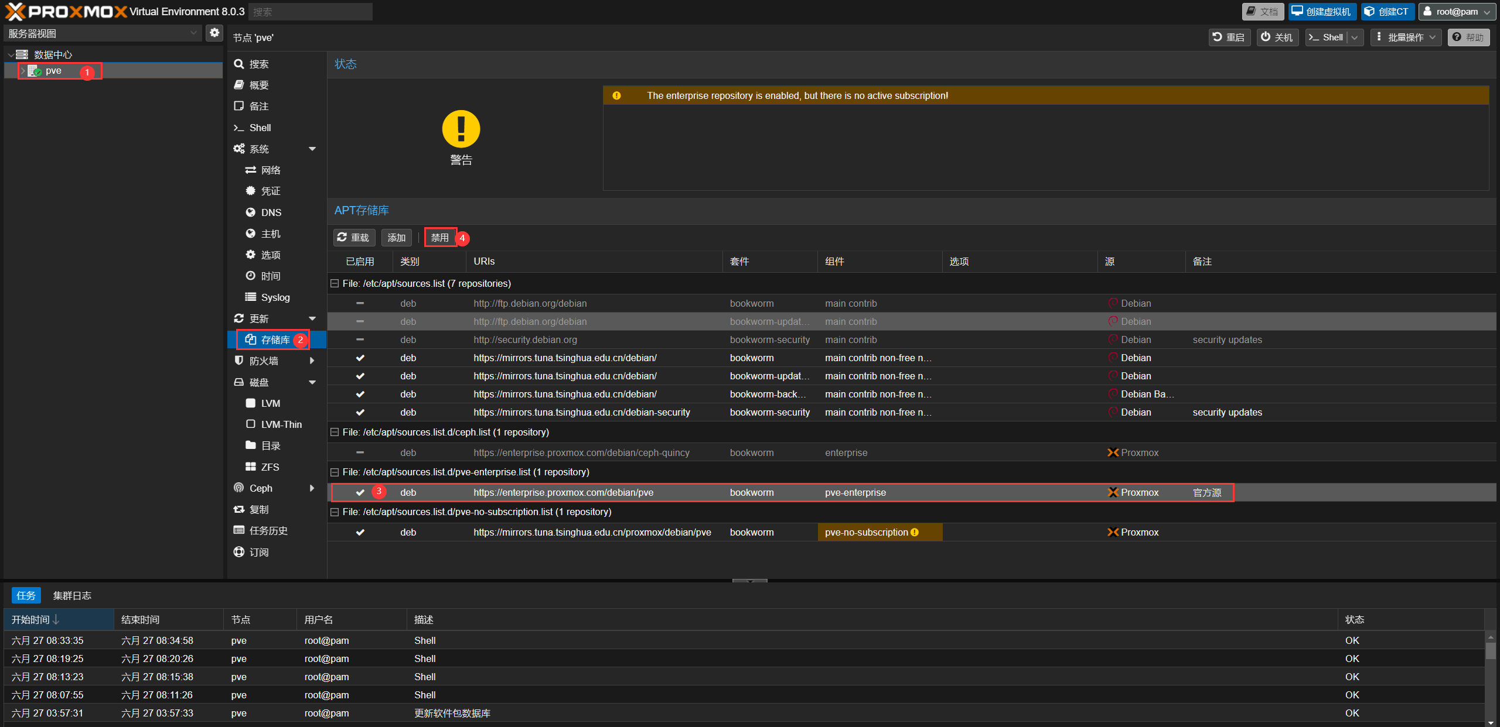Open the ZFS grid icon entry
1500x727 pixels.
pos(251,467)
